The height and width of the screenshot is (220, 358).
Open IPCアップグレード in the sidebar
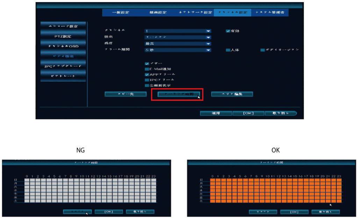[x=63, y=66]
